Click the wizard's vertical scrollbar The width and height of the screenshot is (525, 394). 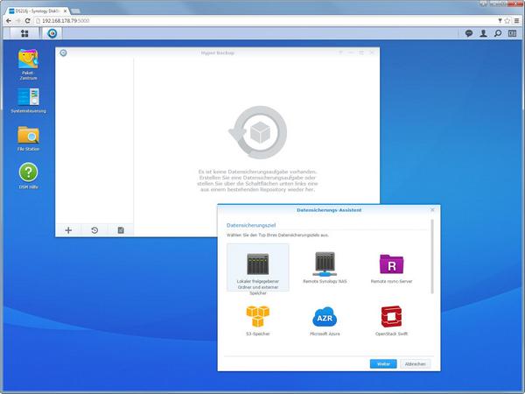pyautogui.click(x=432, y=257)
